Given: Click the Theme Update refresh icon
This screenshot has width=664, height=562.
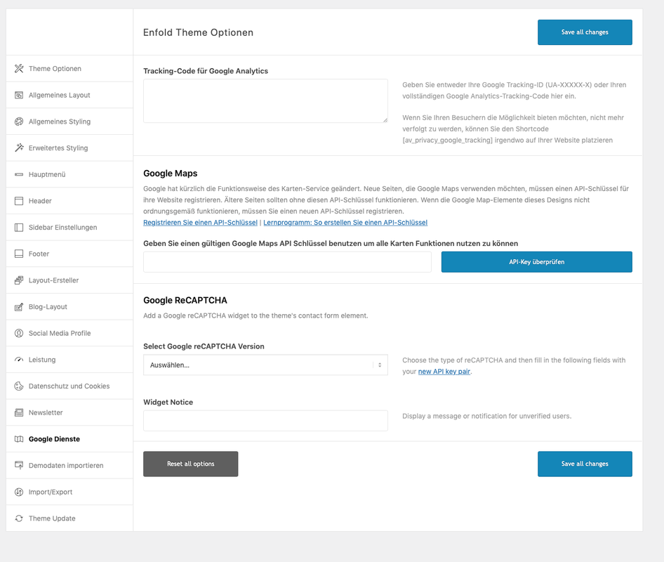Looking at the screenshot, I should 19,518.
